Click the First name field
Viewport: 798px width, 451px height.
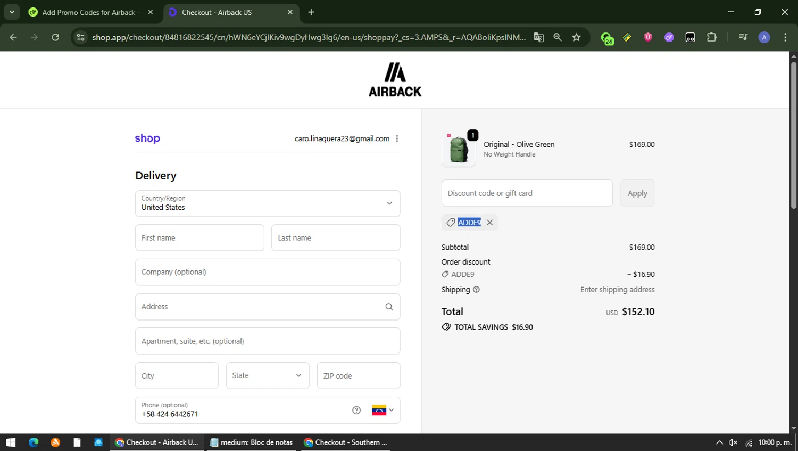coord(199,237)
